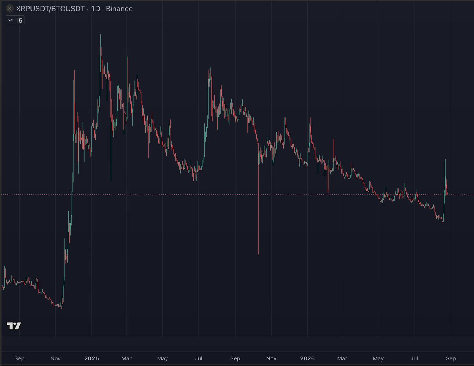Click the 2025 time axis label
474x366 pixels.
92,358
